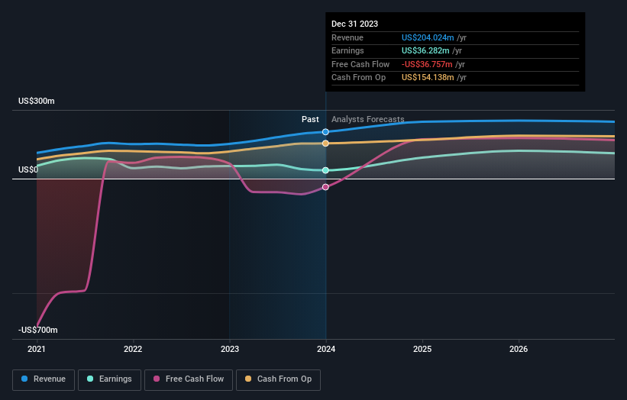Select the blue Revenue data point at 2024

pos(325,132)
